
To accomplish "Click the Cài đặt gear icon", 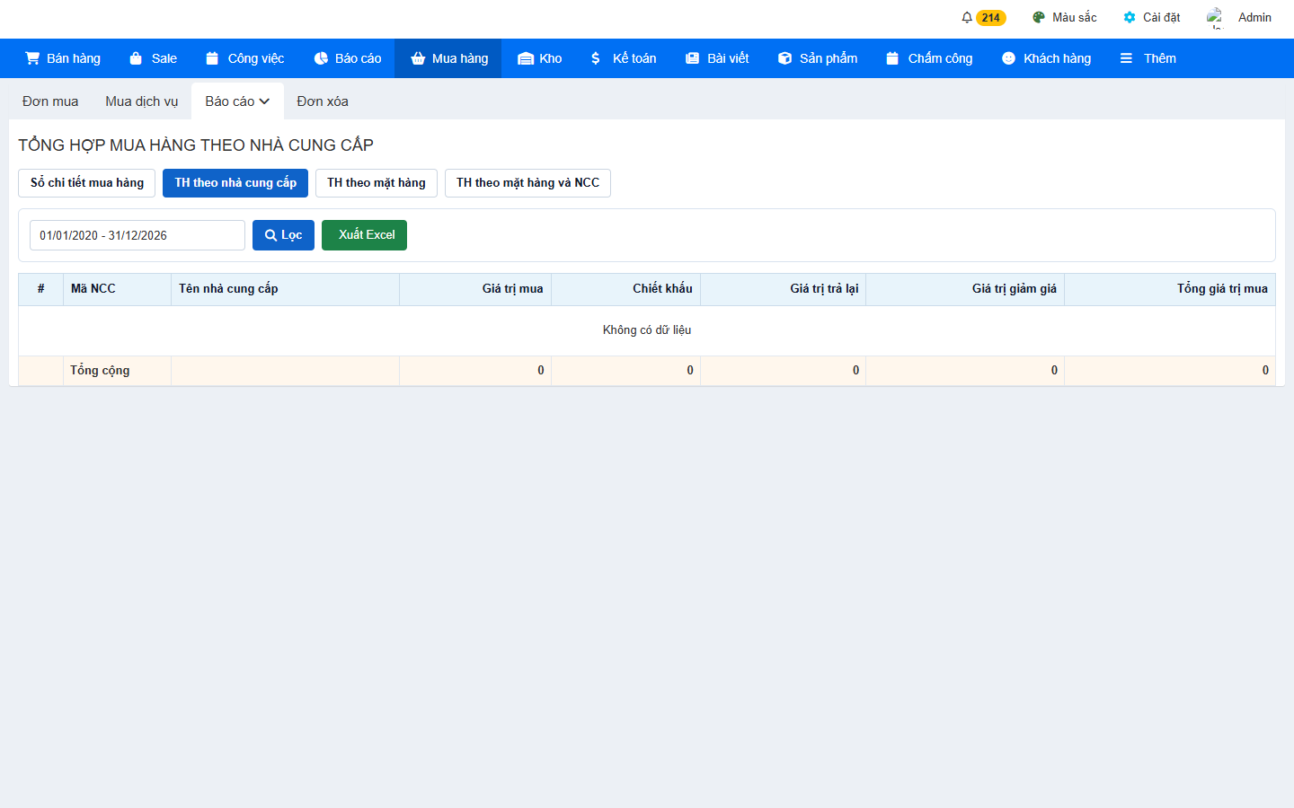I will 1130,17.
